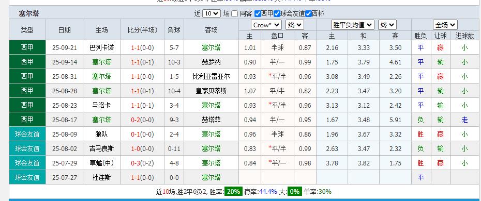481x201 pixels.
Task: Uncheck the 球会友谊 checkbox
Action: pos(277,14)
